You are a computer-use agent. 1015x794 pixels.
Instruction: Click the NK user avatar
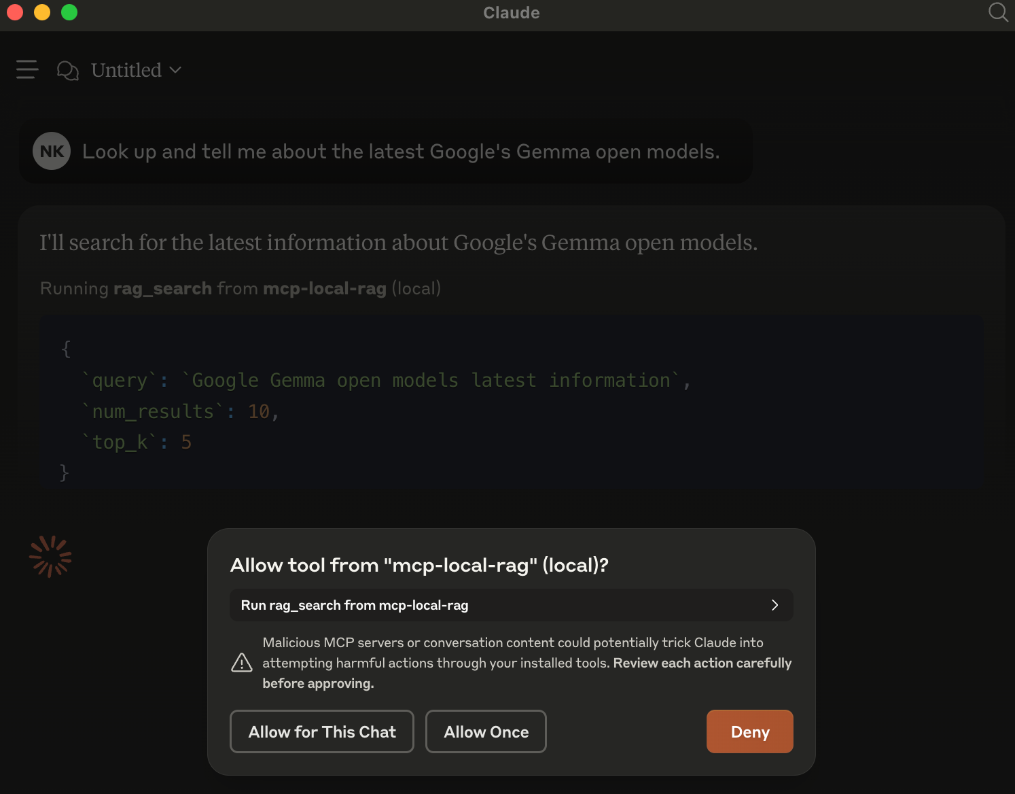(x=52, y=151)
